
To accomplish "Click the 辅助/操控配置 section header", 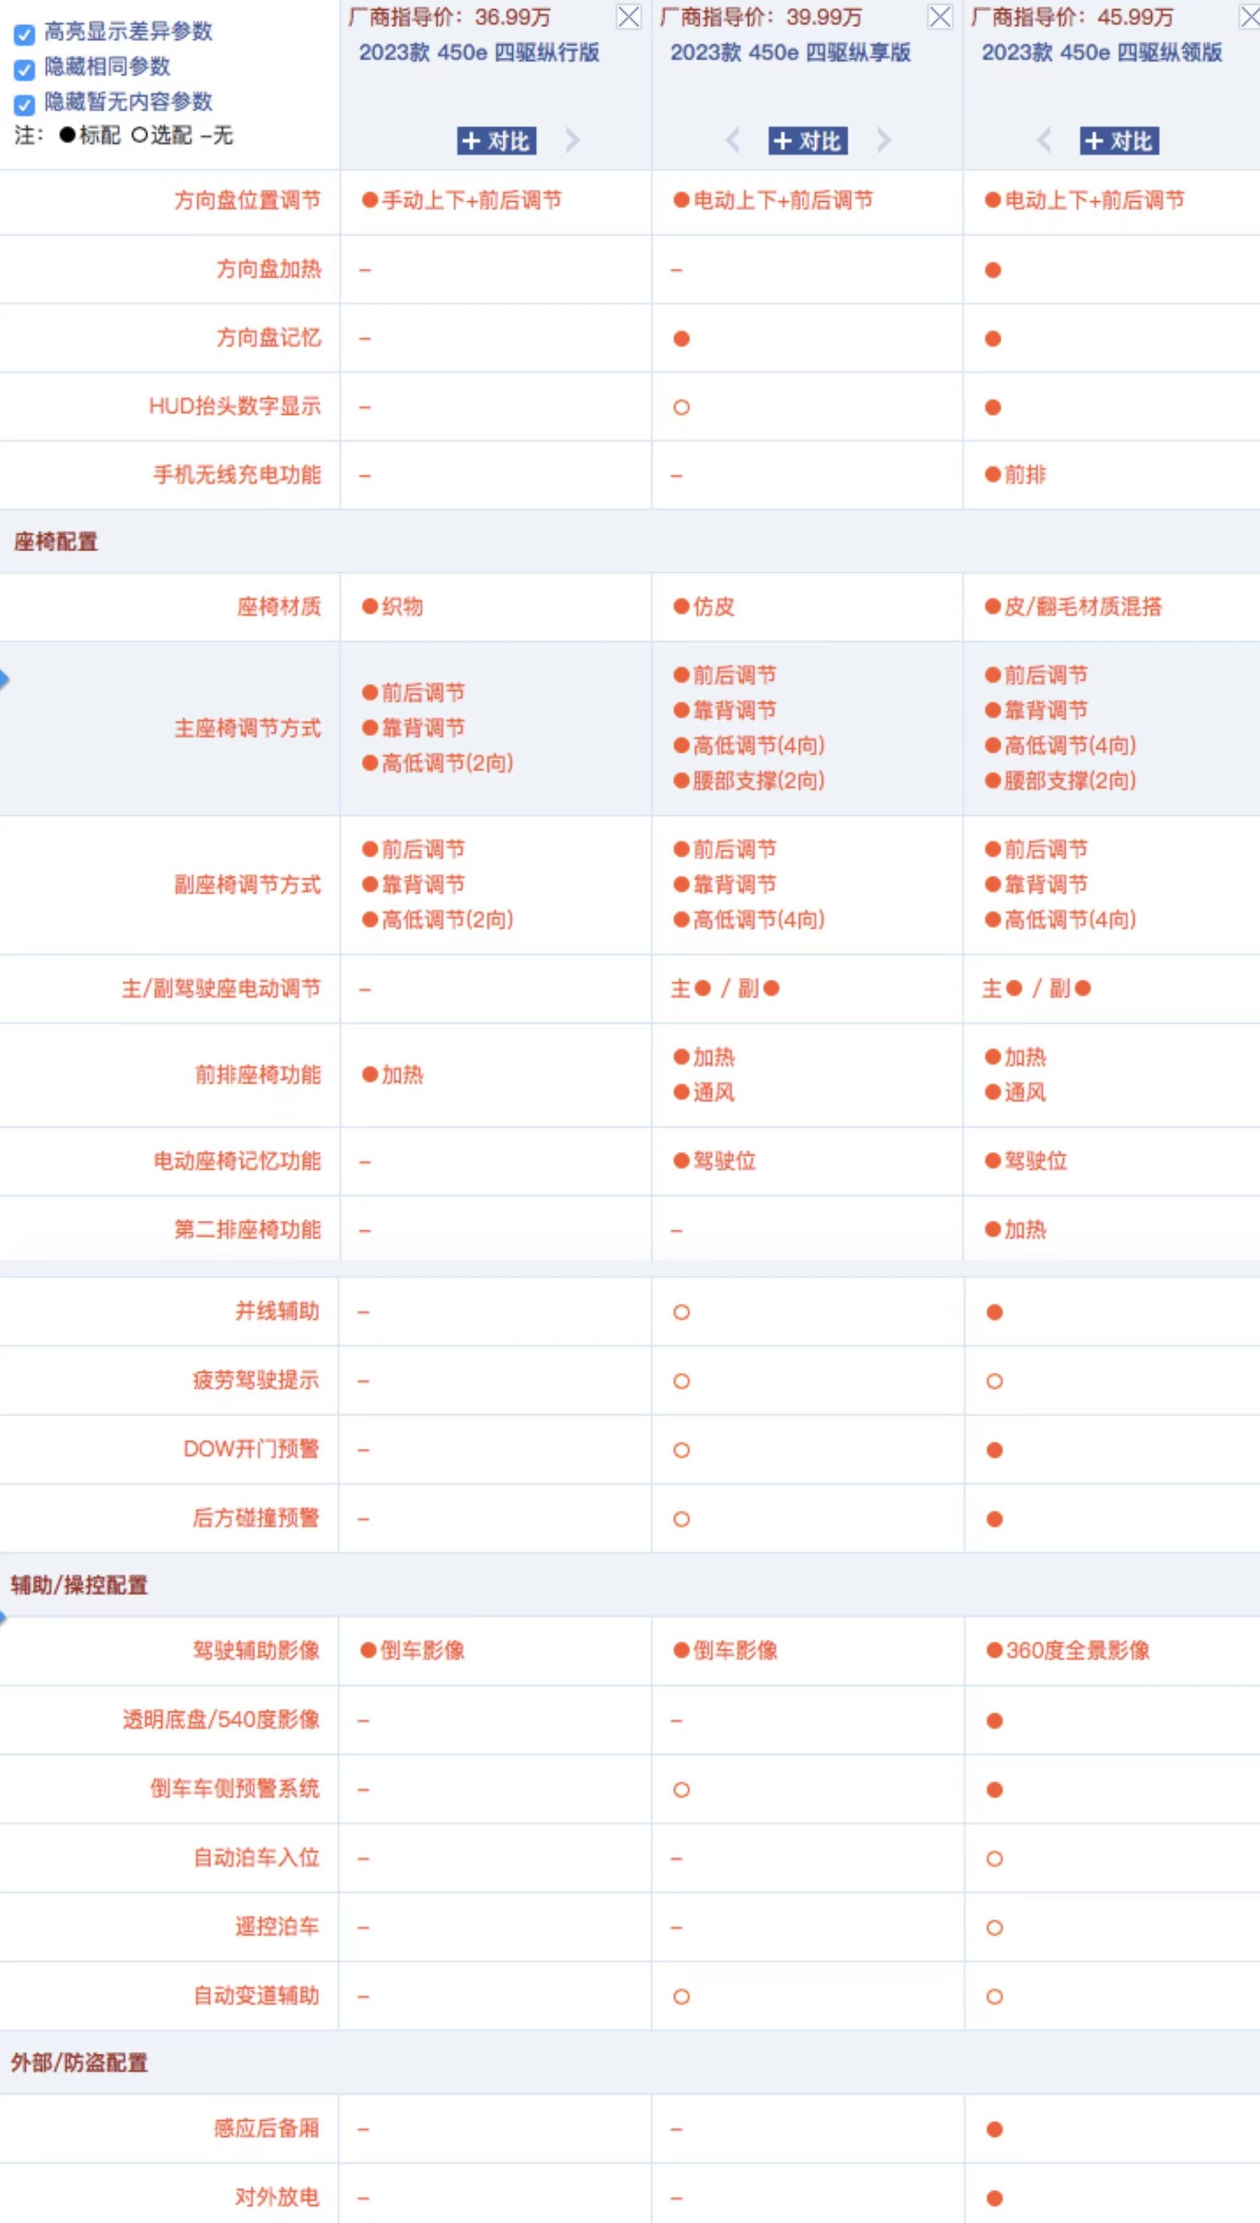I will pyautogui.click(x=79, y=1585).
